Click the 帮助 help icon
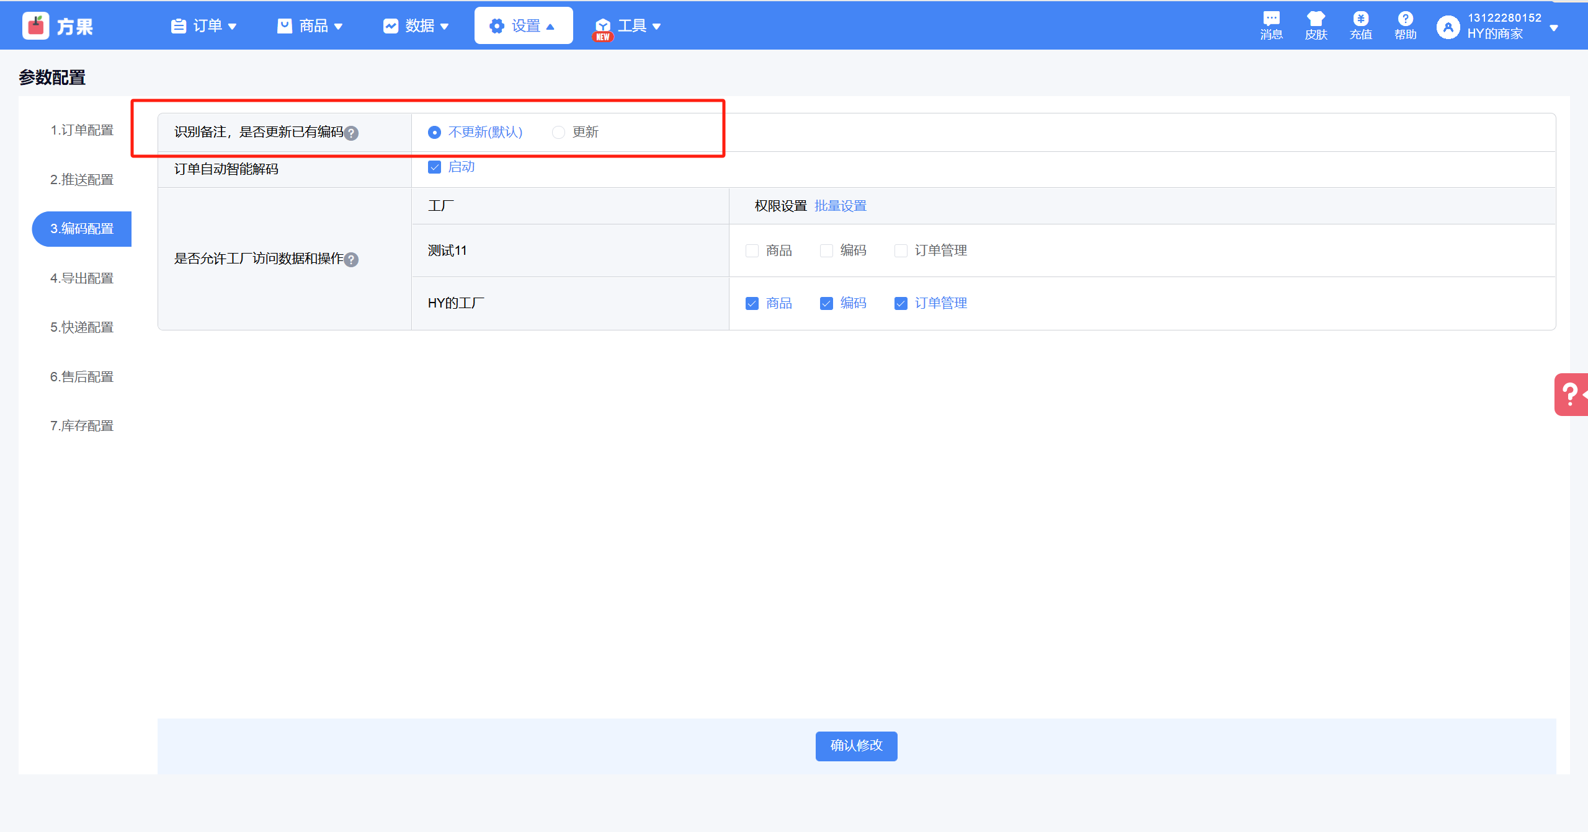 (1405, 19)
